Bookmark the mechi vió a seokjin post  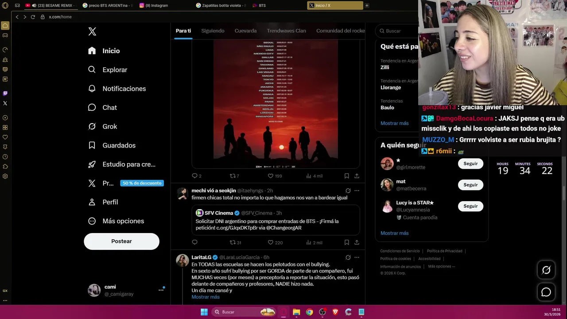tap(346, 242)
